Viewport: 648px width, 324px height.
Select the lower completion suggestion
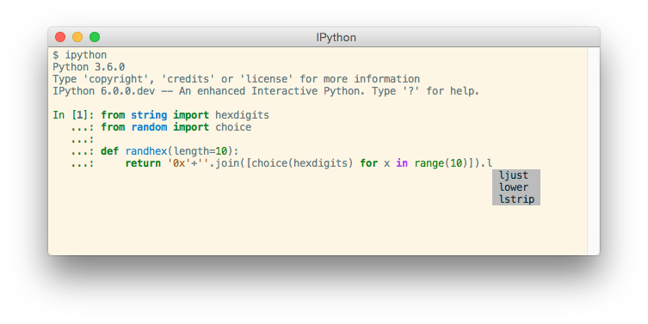pyautogui.click(x=516, y=187)
